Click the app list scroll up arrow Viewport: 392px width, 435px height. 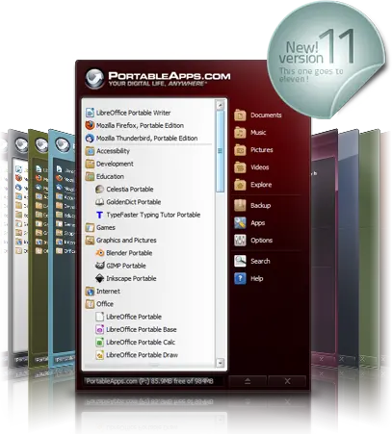coord(220,105)
